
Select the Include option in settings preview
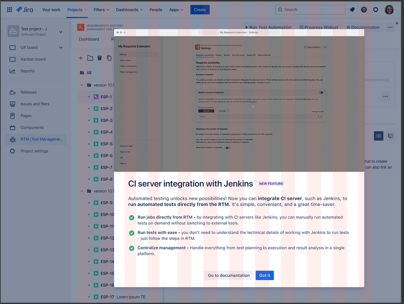[x=206, y=111]
